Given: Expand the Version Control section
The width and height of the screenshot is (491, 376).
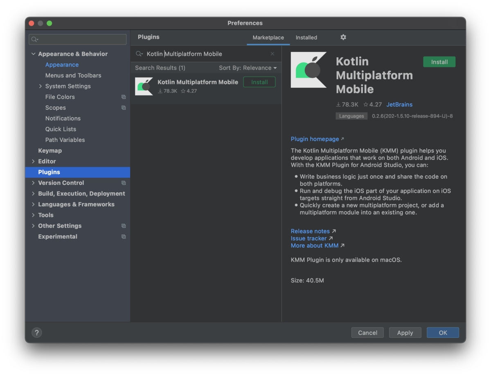Looking at the screenshot, I should click(33, 183).
